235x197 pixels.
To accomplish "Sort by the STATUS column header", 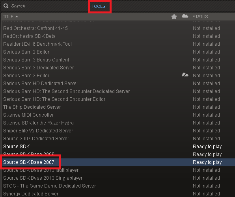I will coord(200,17).
